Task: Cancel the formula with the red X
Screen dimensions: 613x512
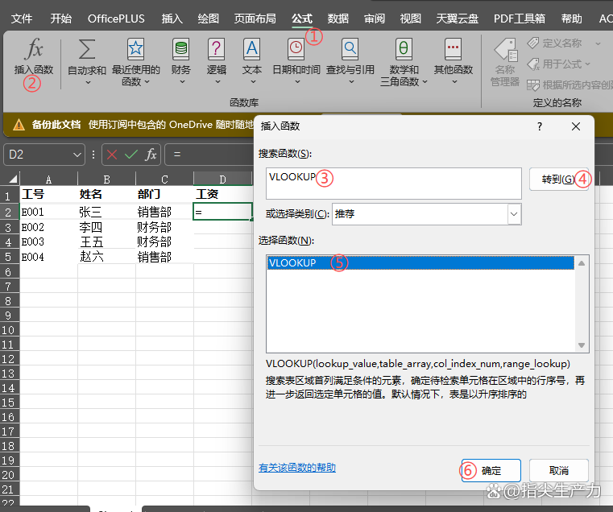Action: click(112, 155)
